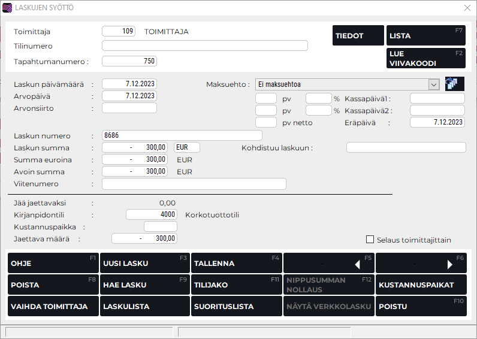
Task: Click the icon next to Maksuehto dropdown
Action: tap(454, 84)
